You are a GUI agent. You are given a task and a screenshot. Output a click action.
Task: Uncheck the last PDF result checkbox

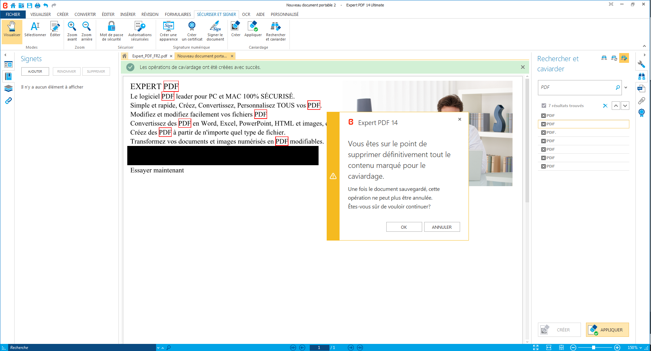coord(543,166)
